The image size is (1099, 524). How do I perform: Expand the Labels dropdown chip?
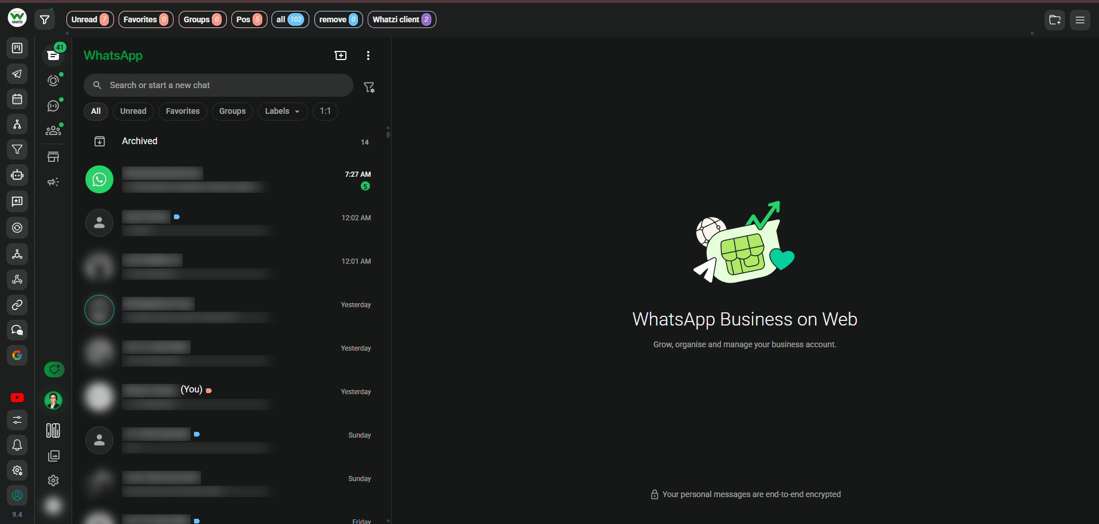pos(283,112)
